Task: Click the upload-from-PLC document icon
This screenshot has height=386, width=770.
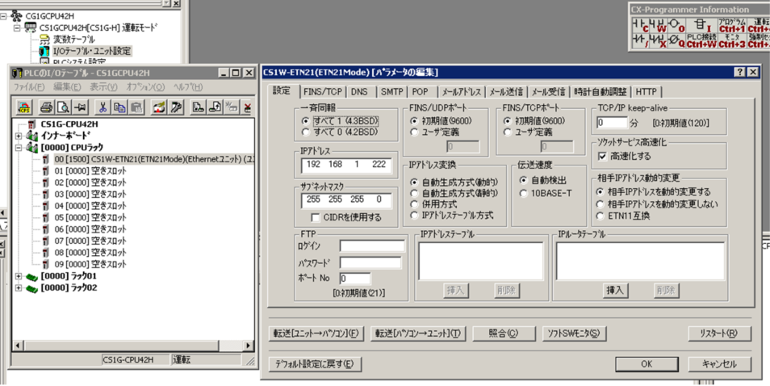Action: point(215,107)
